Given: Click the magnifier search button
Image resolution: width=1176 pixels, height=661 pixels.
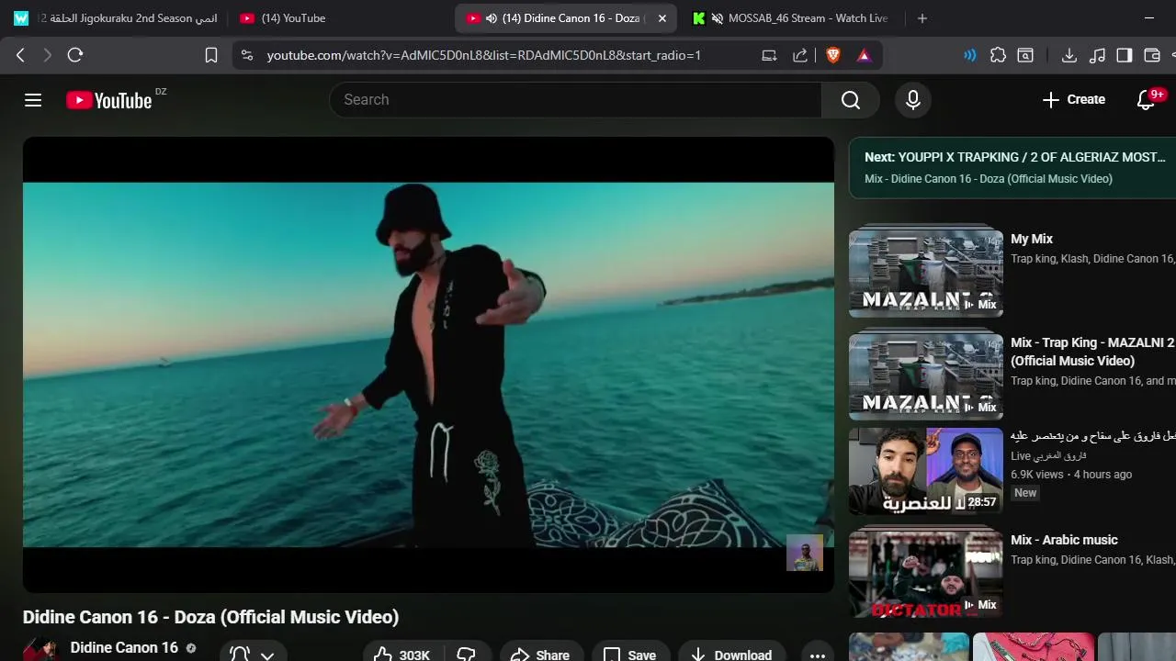Looking at the screenshot, I should 851,100.
